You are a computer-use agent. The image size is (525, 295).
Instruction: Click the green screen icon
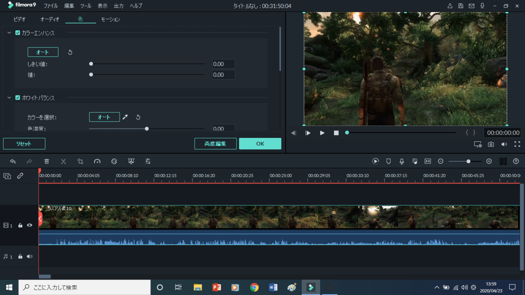[131, 161]
